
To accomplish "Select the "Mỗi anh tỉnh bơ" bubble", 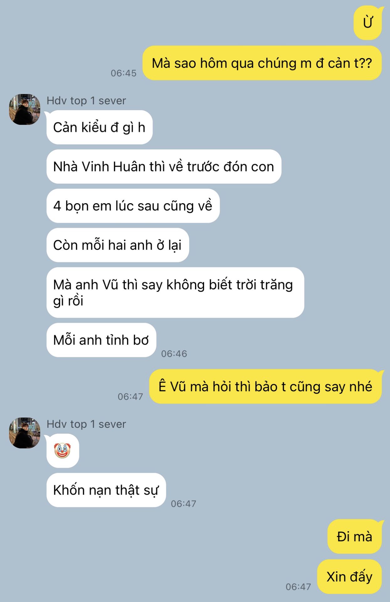I will point(101,340).
